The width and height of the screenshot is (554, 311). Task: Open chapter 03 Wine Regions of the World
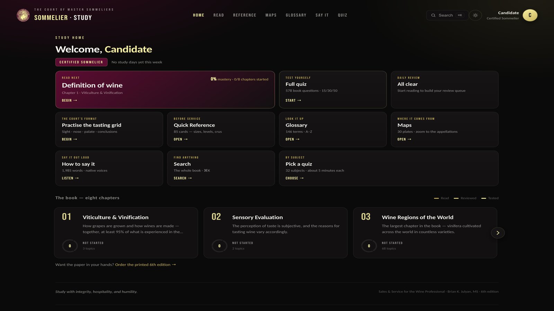pyautogui.click(x=425, y=233)
